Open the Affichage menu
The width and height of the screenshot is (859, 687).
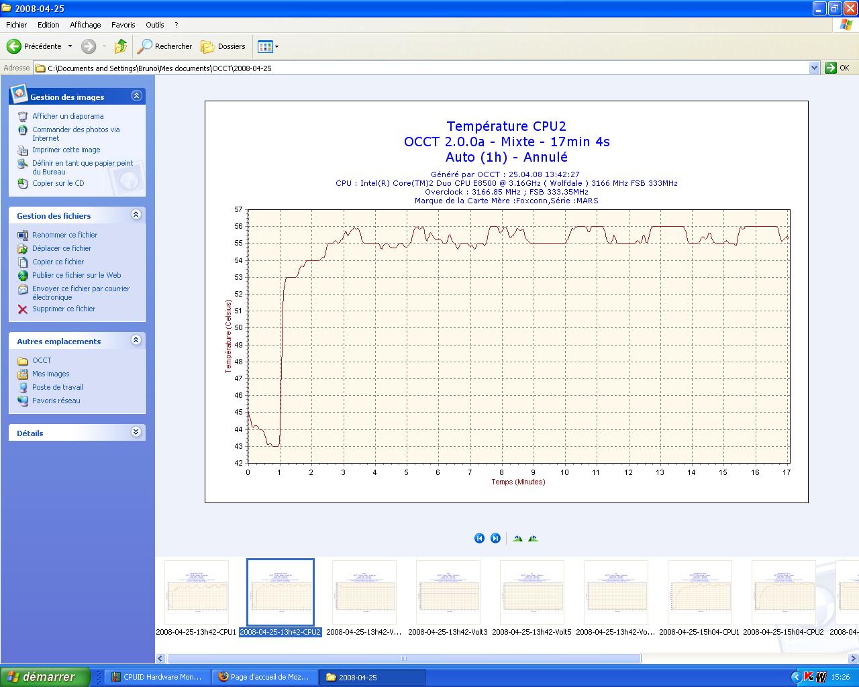85,25
